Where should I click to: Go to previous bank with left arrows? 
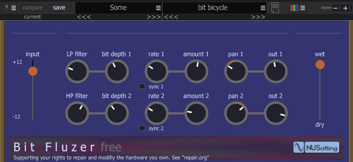click(x=84, y=17)
